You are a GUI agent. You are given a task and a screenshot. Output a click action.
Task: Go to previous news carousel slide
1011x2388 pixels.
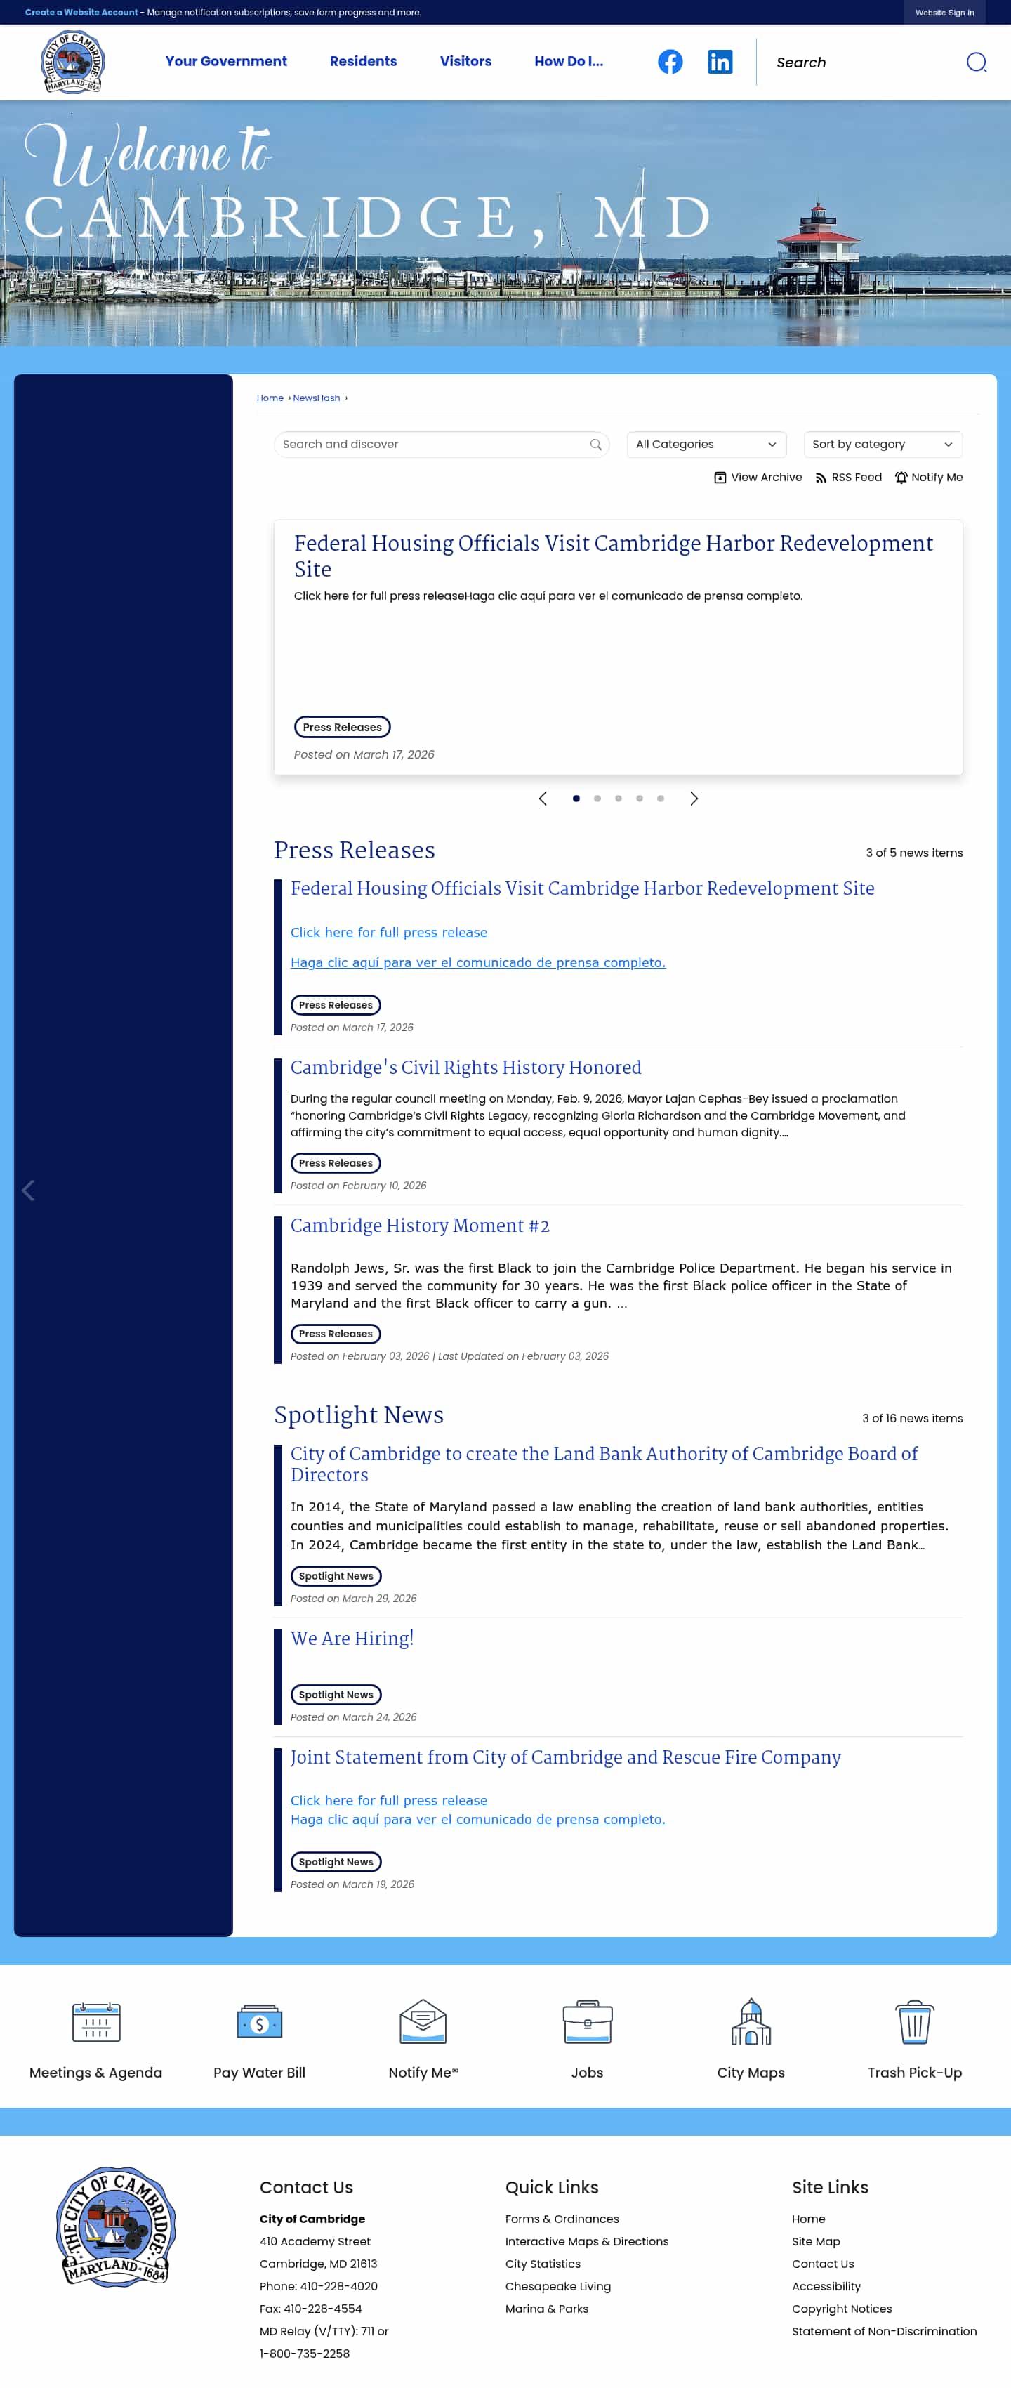[x=543, y=798]
